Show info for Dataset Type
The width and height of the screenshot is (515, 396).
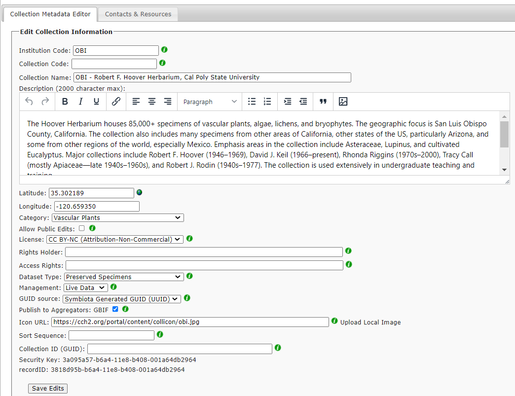pos(189,276)
